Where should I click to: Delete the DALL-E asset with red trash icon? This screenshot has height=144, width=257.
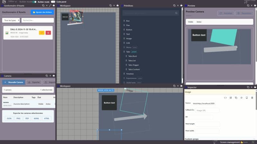(48, 33)
